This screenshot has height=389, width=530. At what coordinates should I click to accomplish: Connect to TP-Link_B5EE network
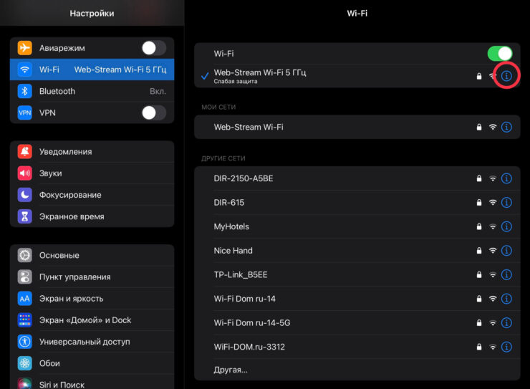(357, 275)
